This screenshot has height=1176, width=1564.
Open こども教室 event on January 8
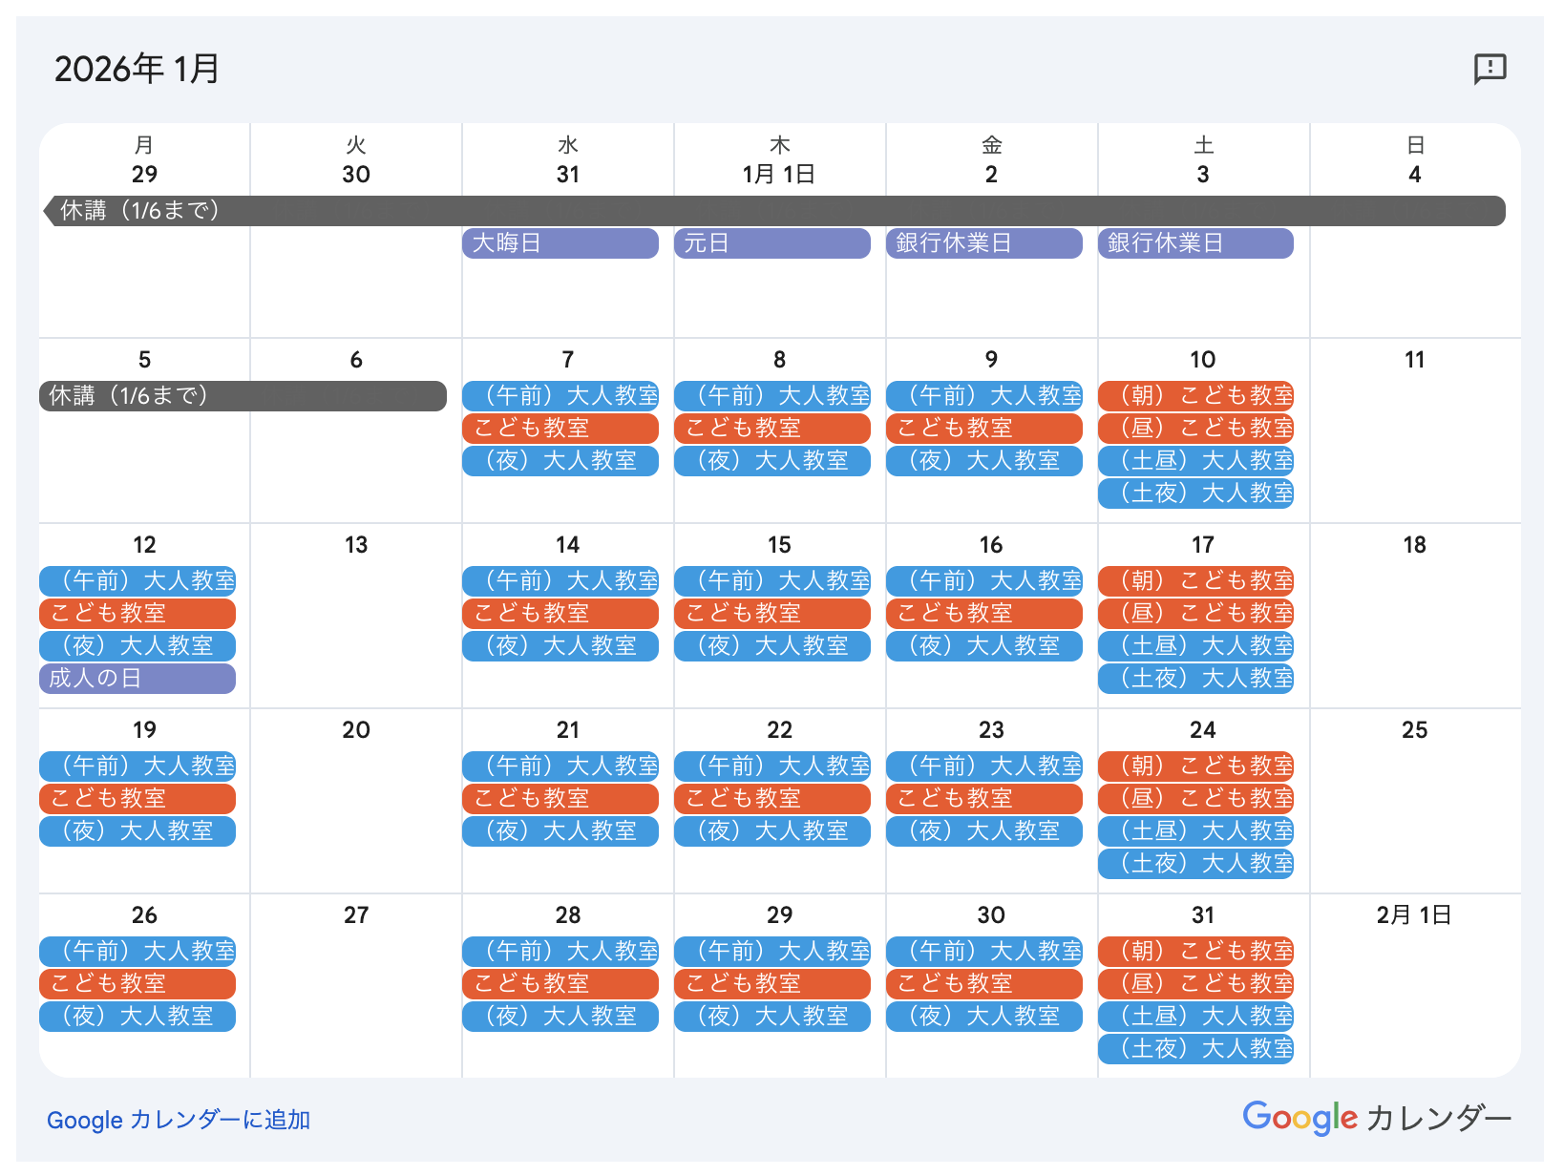pos(771,429)
